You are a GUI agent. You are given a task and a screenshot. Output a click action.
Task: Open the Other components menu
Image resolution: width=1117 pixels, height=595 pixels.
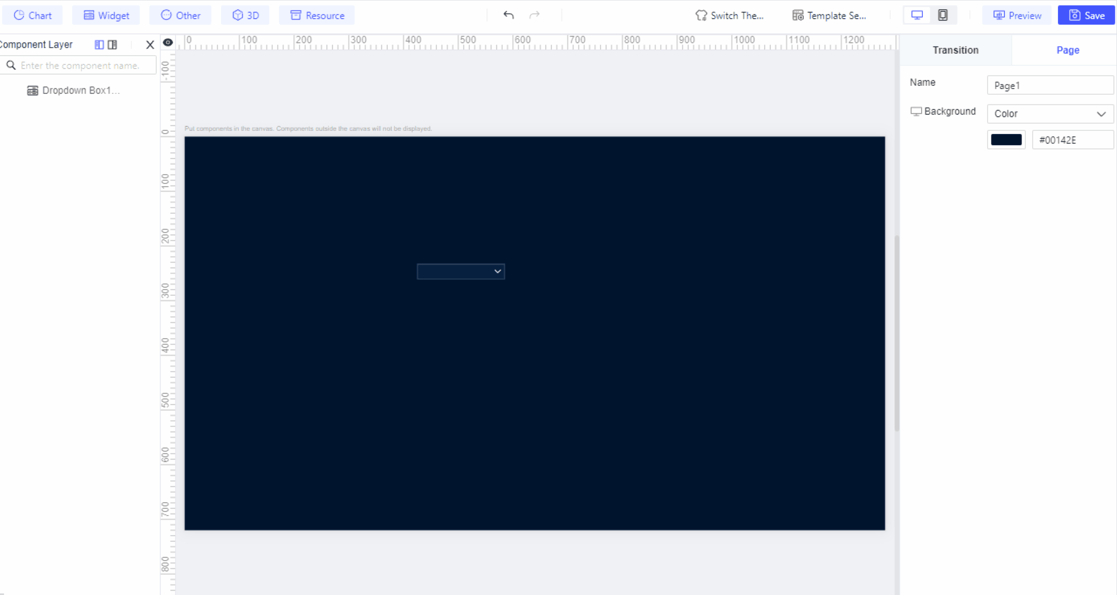click(180, 16)
